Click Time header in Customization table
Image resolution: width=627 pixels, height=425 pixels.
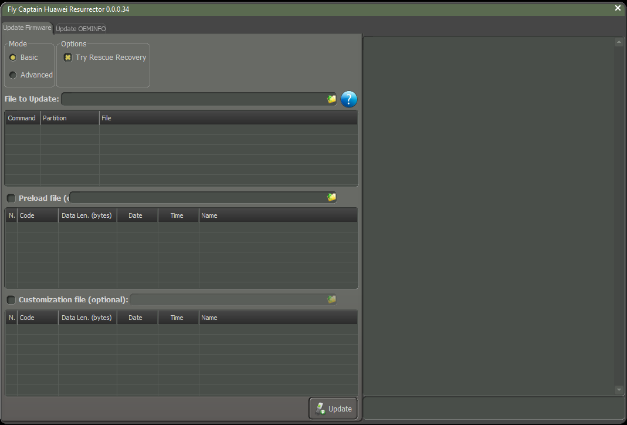pyautogui.click(x=178, y=318)
